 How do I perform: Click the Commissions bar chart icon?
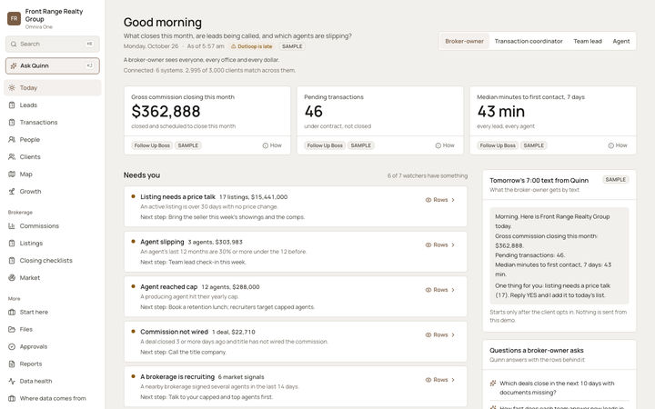pyautogui.click(x=12, y=225)
